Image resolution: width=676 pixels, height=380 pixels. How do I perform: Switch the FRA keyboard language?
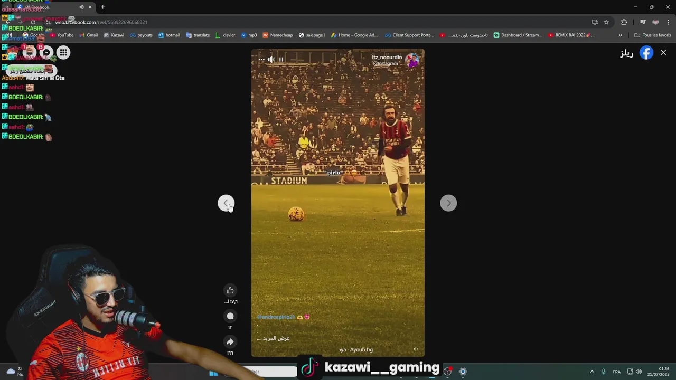coord(617,372)
